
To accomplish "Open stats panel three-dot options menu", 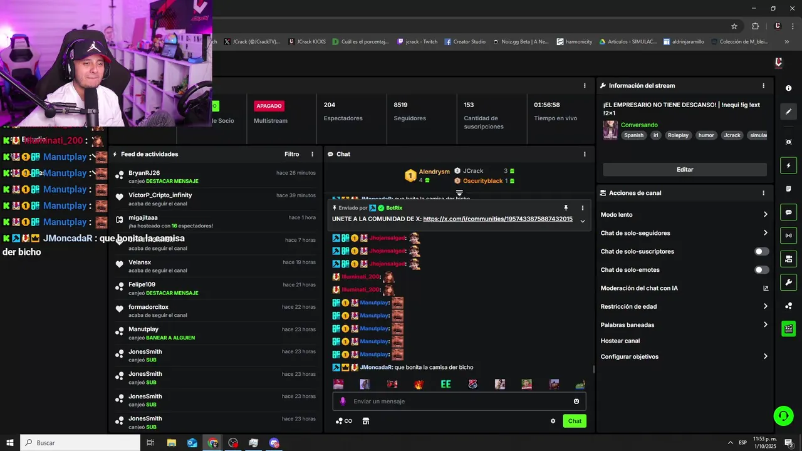I will [x=585, y=86].
